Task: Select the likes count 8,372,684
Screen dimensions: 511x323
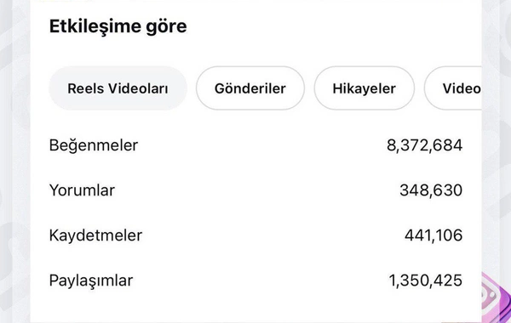Action: click(x=424, y=145)
